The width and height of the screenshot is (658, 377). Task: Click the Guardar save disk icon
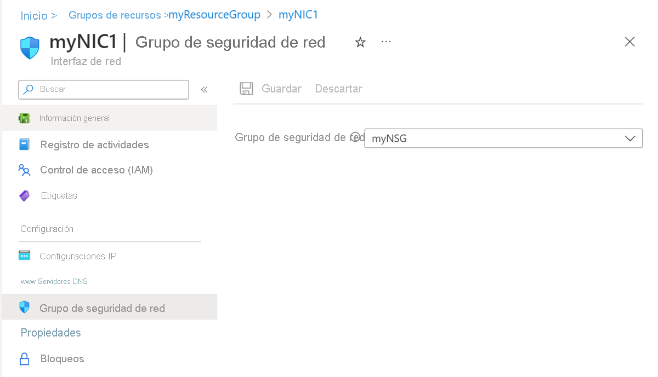pyautogui.click(x=246, y=88)
